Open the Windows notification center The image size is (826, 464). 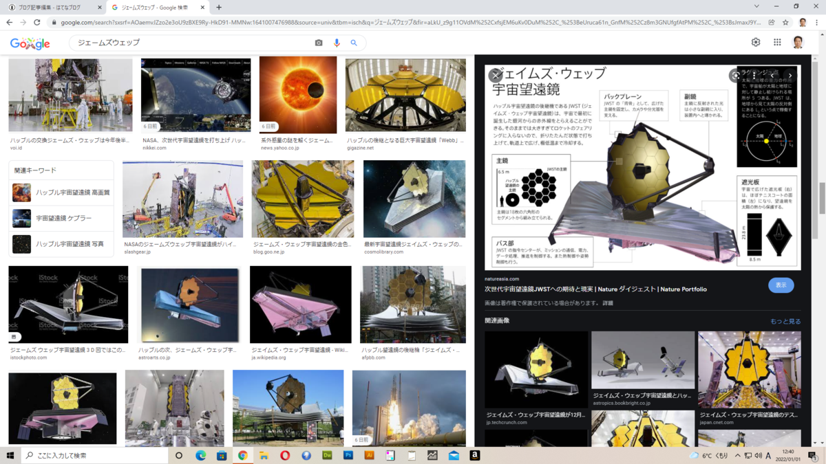click(x=813, y=455)
